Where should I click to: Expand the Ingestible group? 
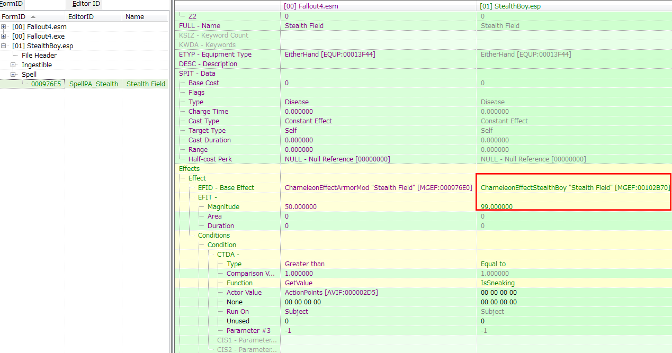coord(14,65)
